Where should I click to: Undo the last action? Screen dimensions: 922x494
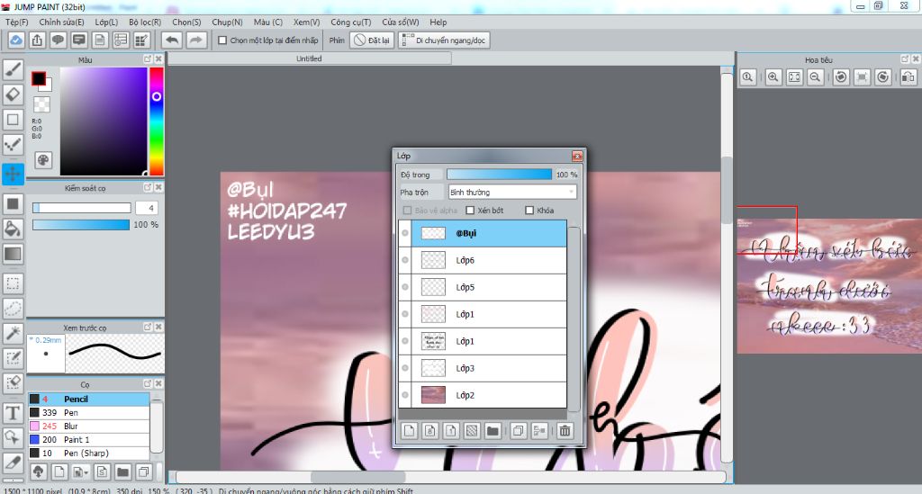[x=172, y=40]
